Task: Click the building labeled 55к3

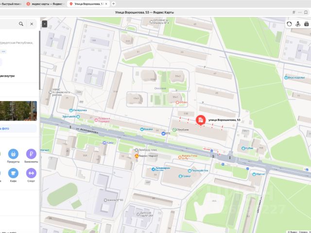Action: [135, 98]
